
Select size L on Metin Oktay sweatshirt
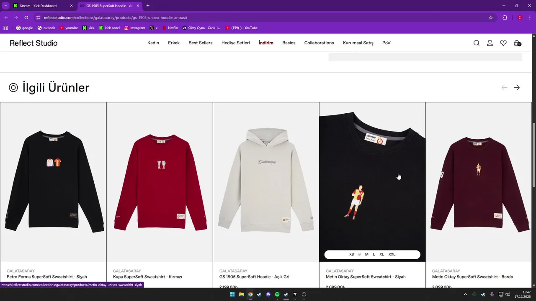(374, 255)
